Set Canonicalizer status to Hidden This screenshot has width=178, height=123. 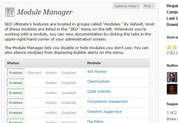[x=51, y=83]
